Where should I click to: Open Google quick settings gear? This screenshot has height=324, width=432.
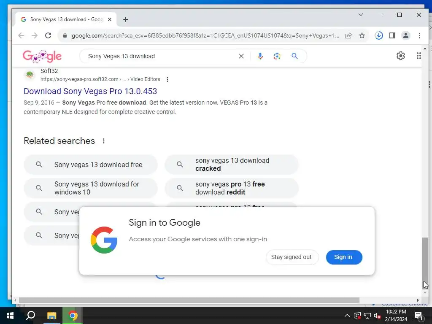click(x=401, y=56)
